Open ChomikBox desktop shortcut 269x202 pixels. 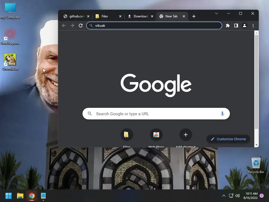(x=10, y=62)
